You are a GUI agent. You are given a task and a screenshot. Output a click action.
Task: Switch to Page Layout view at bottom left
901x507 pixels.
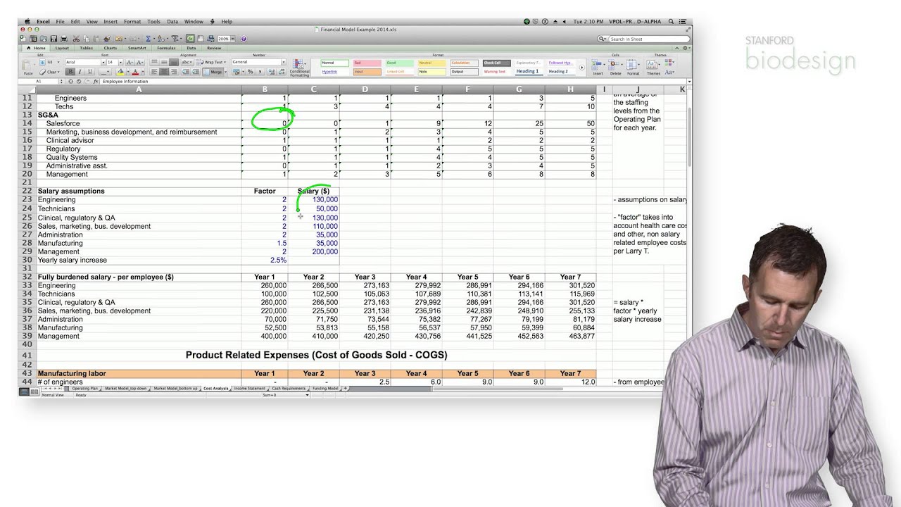tap(34, 391)
